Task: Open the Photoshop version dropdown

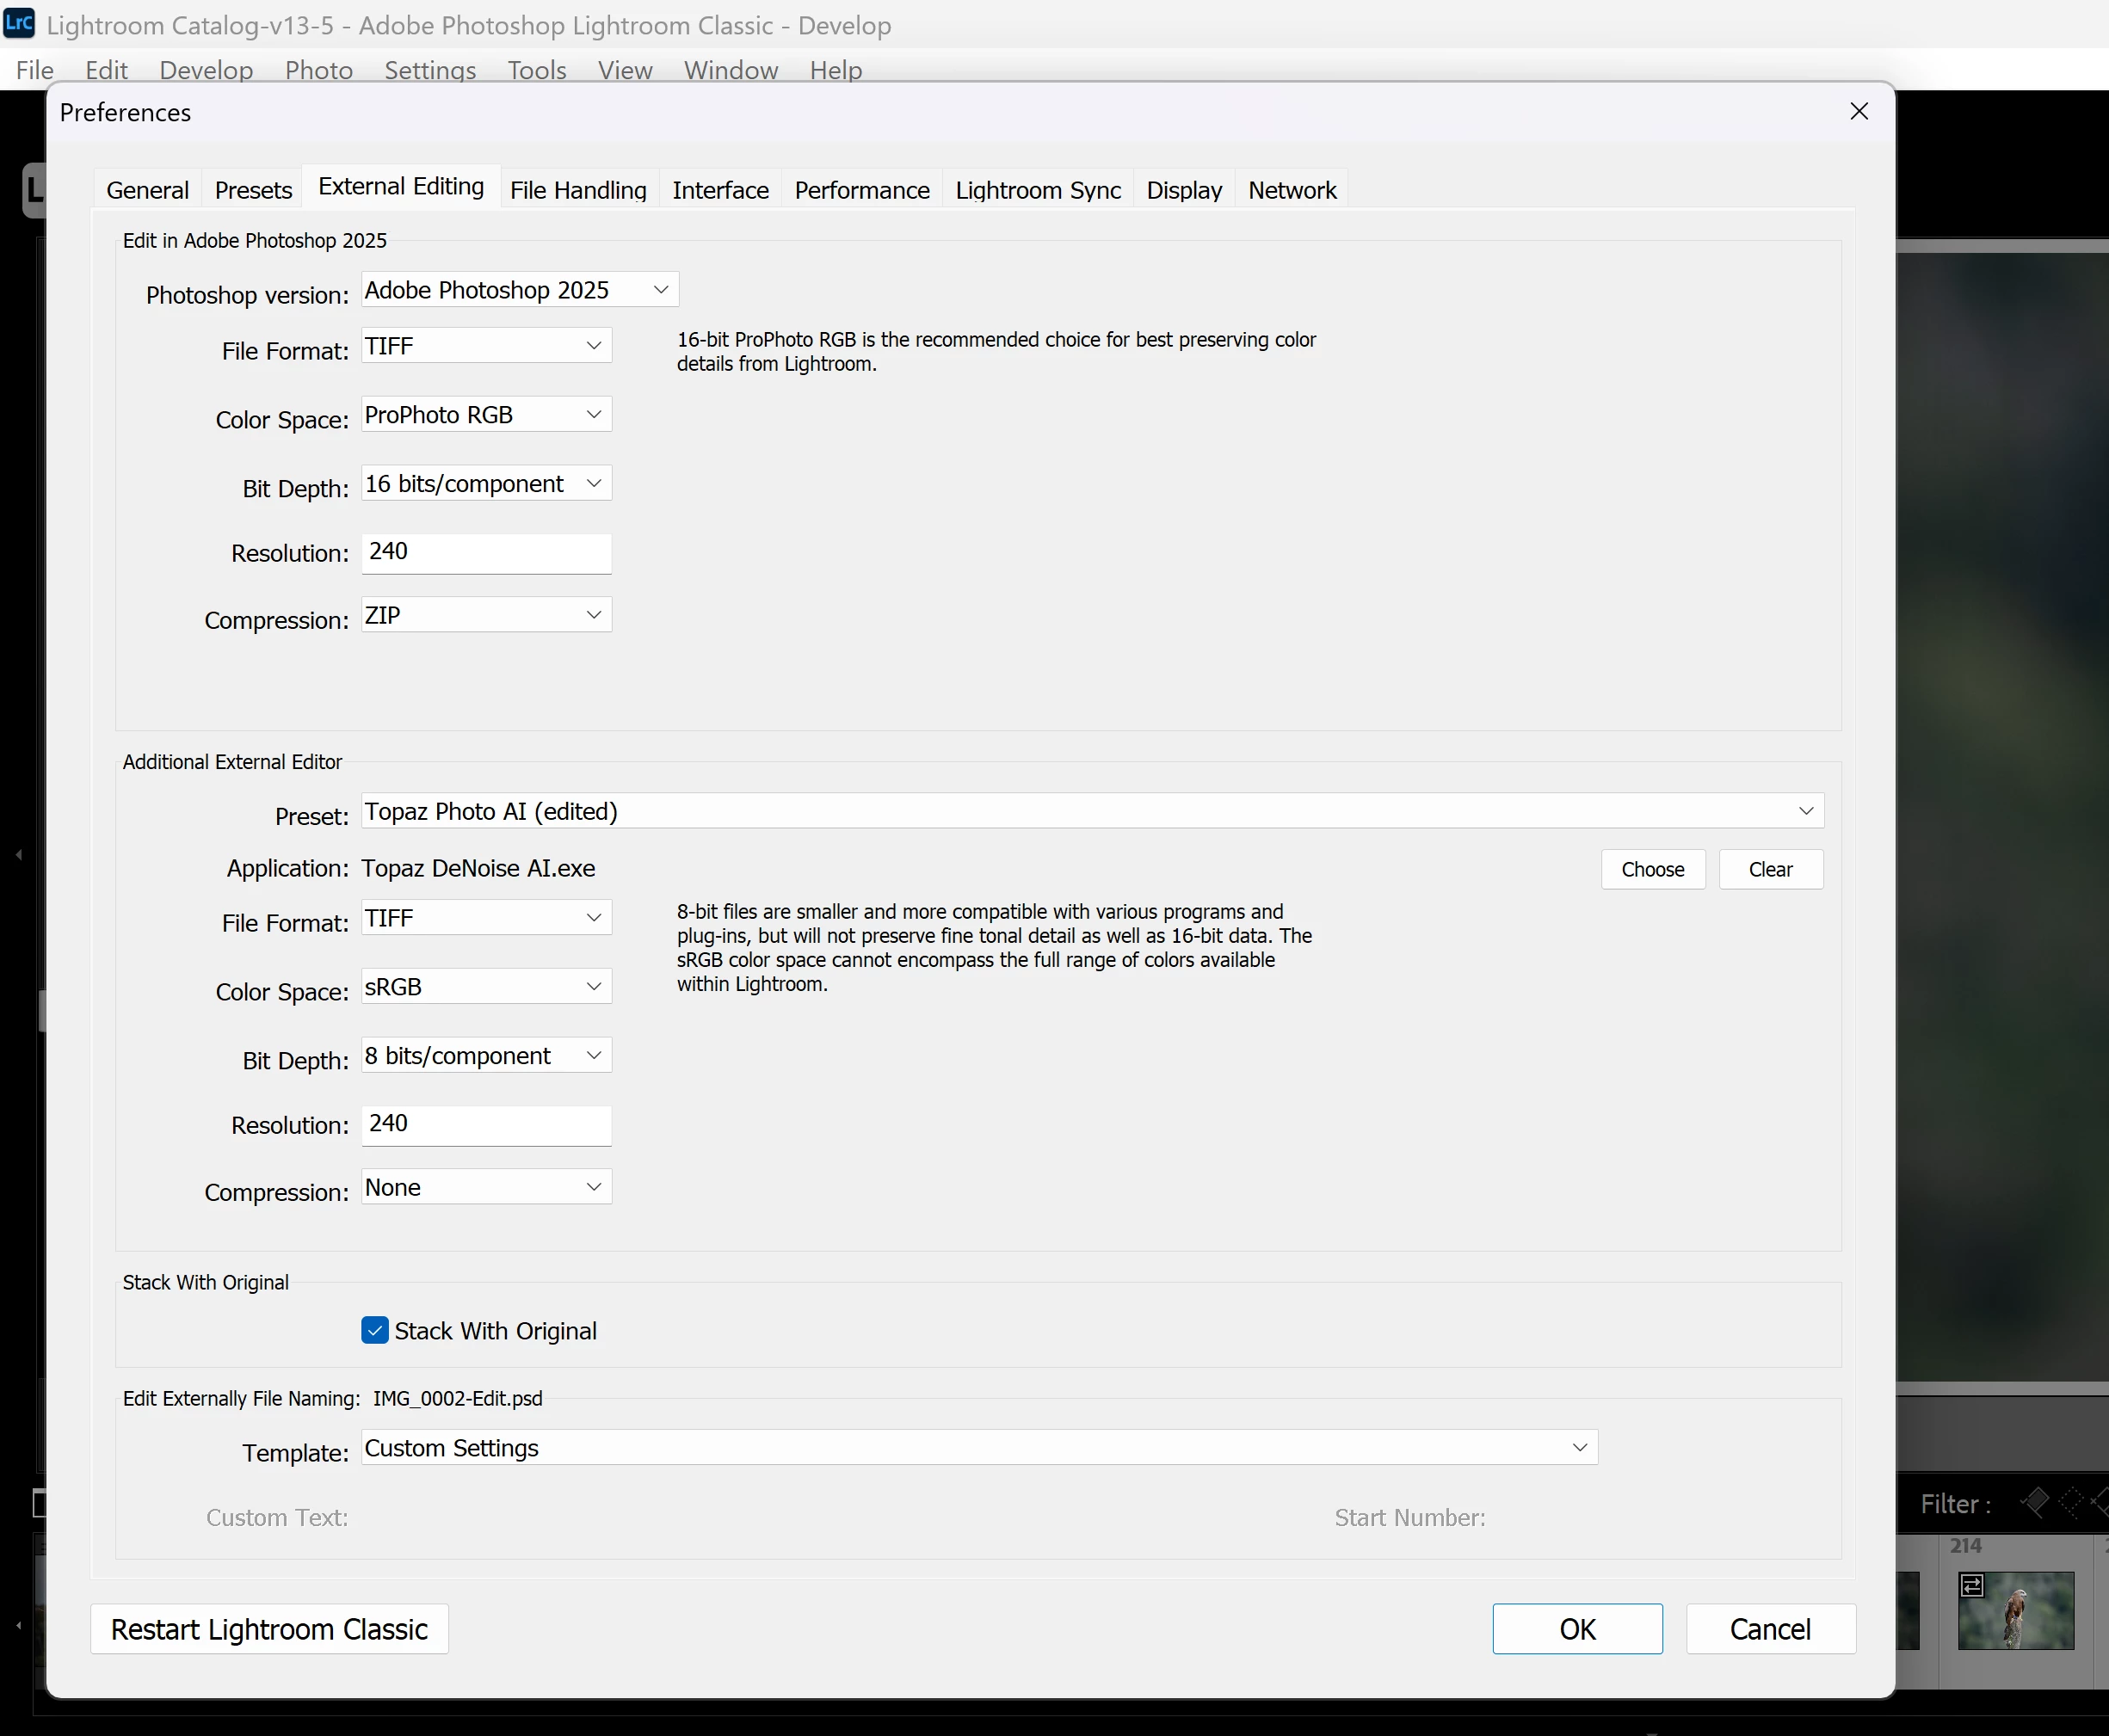Action: point(519,290)
